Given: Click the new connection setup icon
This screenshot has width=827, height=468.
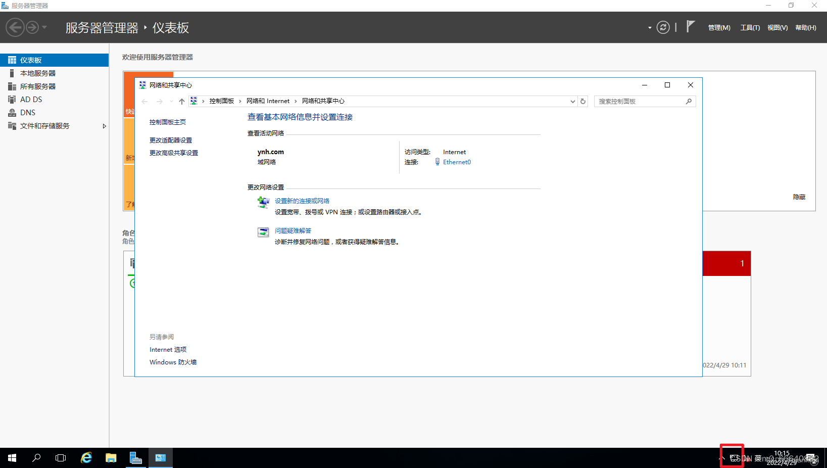Looking at the screenshot, I should pos(263,202).
